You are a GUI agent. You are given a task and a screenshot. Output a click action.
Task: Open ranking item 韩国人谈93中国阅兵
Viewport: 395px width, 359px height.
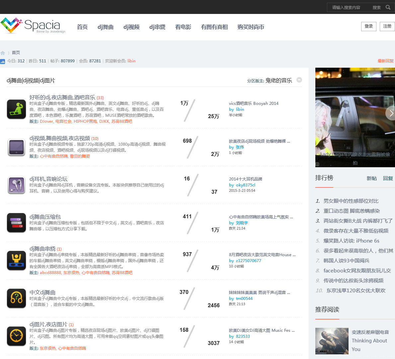point(347,261)
